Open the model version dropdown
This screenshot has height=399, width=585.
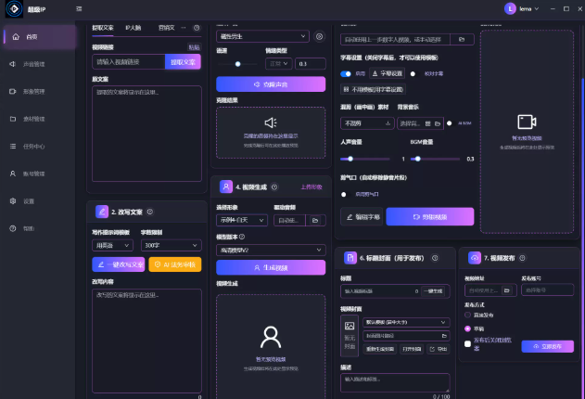[x=271, y=251]
